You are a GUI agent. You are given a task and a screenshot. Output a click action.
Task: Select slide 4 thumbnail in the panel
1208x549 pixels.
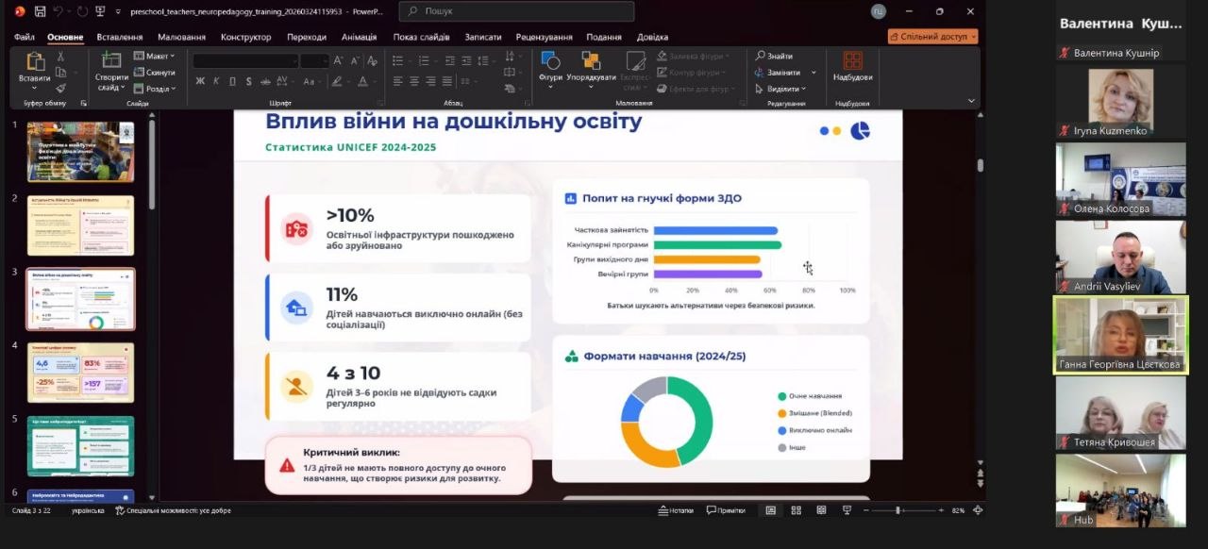coord(80,372)
